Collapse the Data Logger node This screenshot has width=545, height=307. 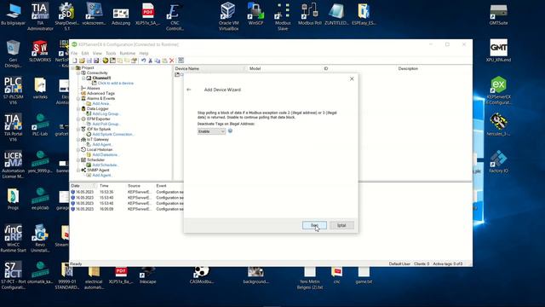(x=78, y=108)
